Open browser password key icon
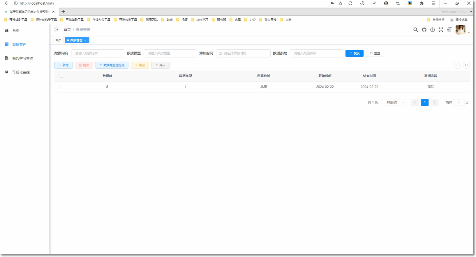This screenshot has height=257, width=476. (333, 3)
